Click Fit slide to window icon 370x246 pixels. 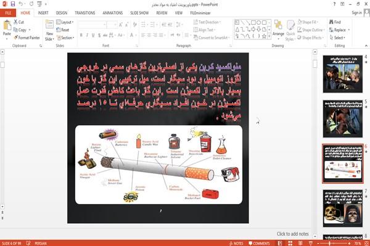[x=366, y=244]
